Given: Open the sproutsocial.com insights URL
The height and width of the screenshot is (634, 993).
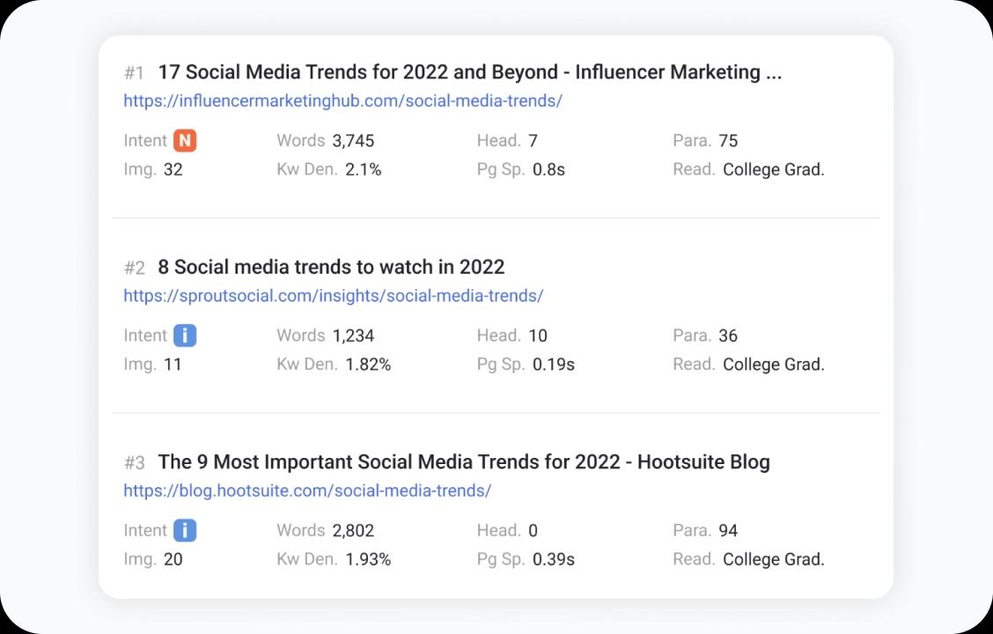Looking at the screenshot, I should tap(333, 296).
